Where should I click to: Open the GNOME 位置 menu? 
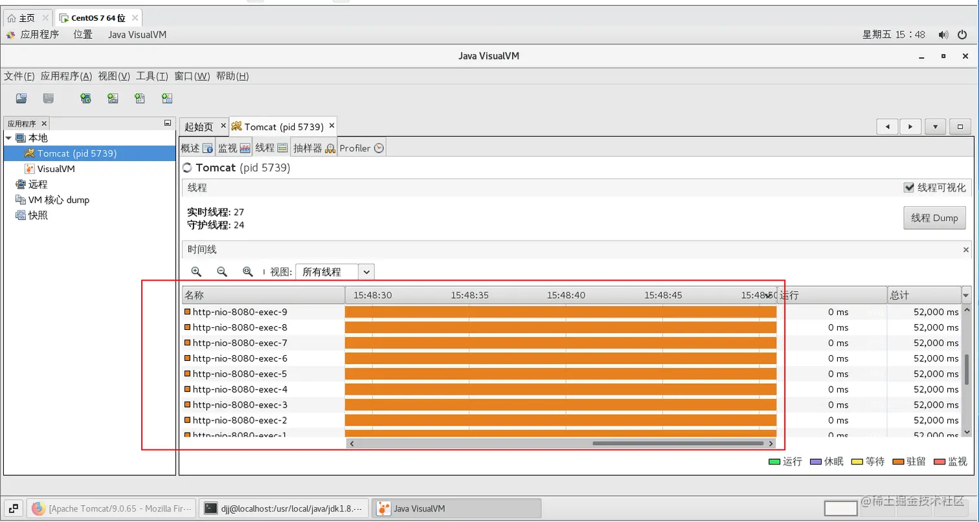pos(83,34)
